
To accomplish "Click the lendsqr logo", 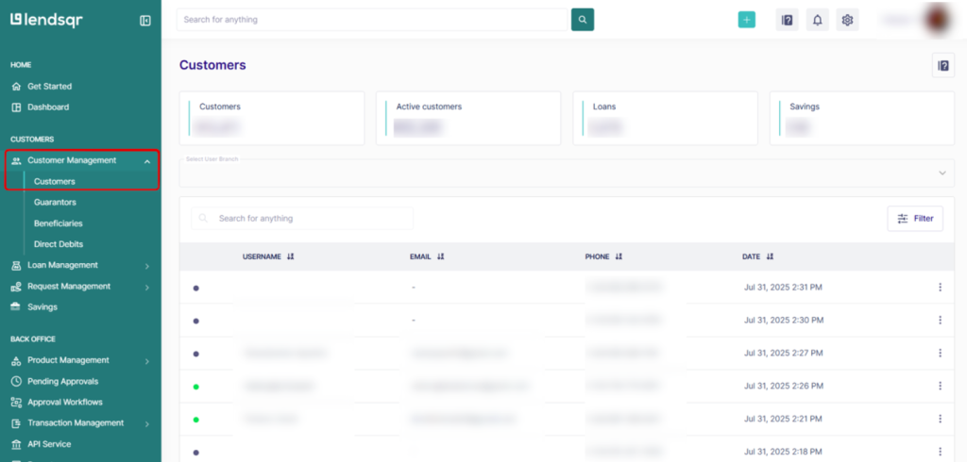I will pyautogui.click(x=47, y=20).
